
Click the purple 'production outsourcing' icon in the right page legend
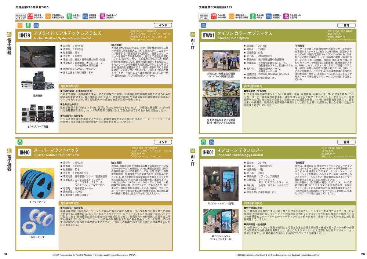point(286,17)
